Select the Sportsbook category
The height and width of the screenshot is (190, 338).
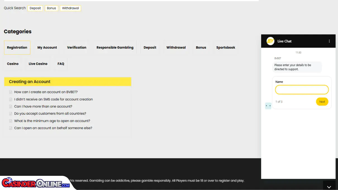tap(226, 47)
